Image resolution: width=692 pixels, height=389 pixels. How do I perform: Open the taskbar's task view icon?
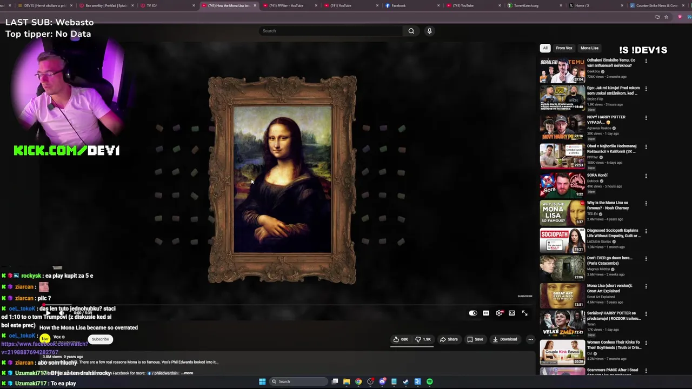[x=335, y=381]
